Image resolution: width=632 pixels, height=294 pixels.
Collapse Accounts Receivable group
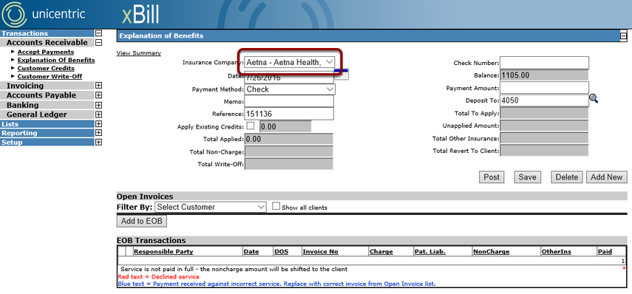coord(98,42)
